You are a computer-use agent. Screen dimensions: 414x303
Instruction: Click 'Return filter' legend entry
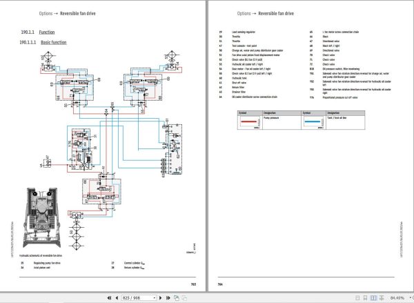click(x=238, y=88)
